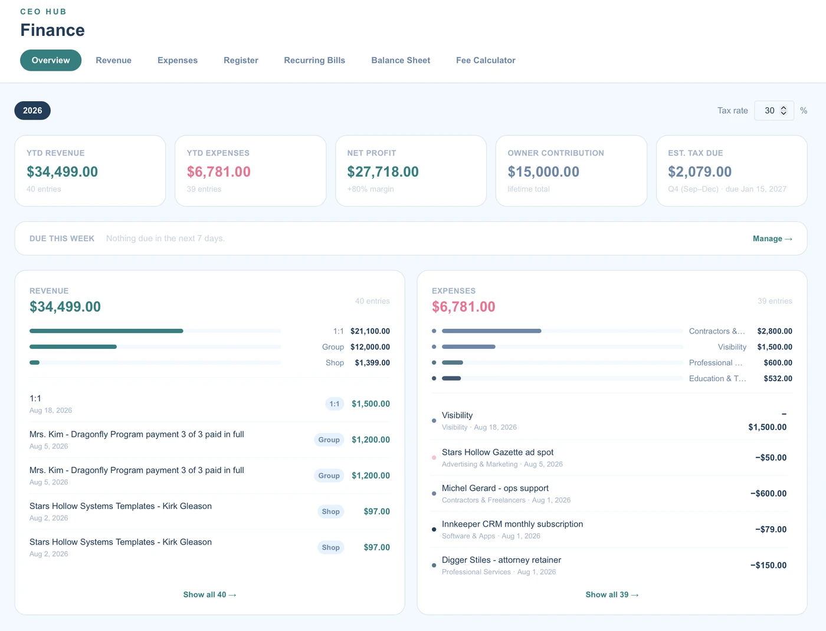The height and width of the screenshot is (631, 826).
Task: Open the Recurring Bills tab
Action: 314,60
